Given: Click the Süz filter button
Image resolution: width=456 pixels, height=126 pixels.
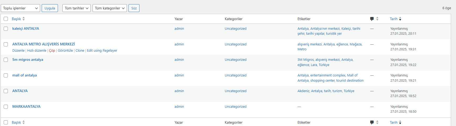Looking at the screenshot, I should (x=134, y=8).
